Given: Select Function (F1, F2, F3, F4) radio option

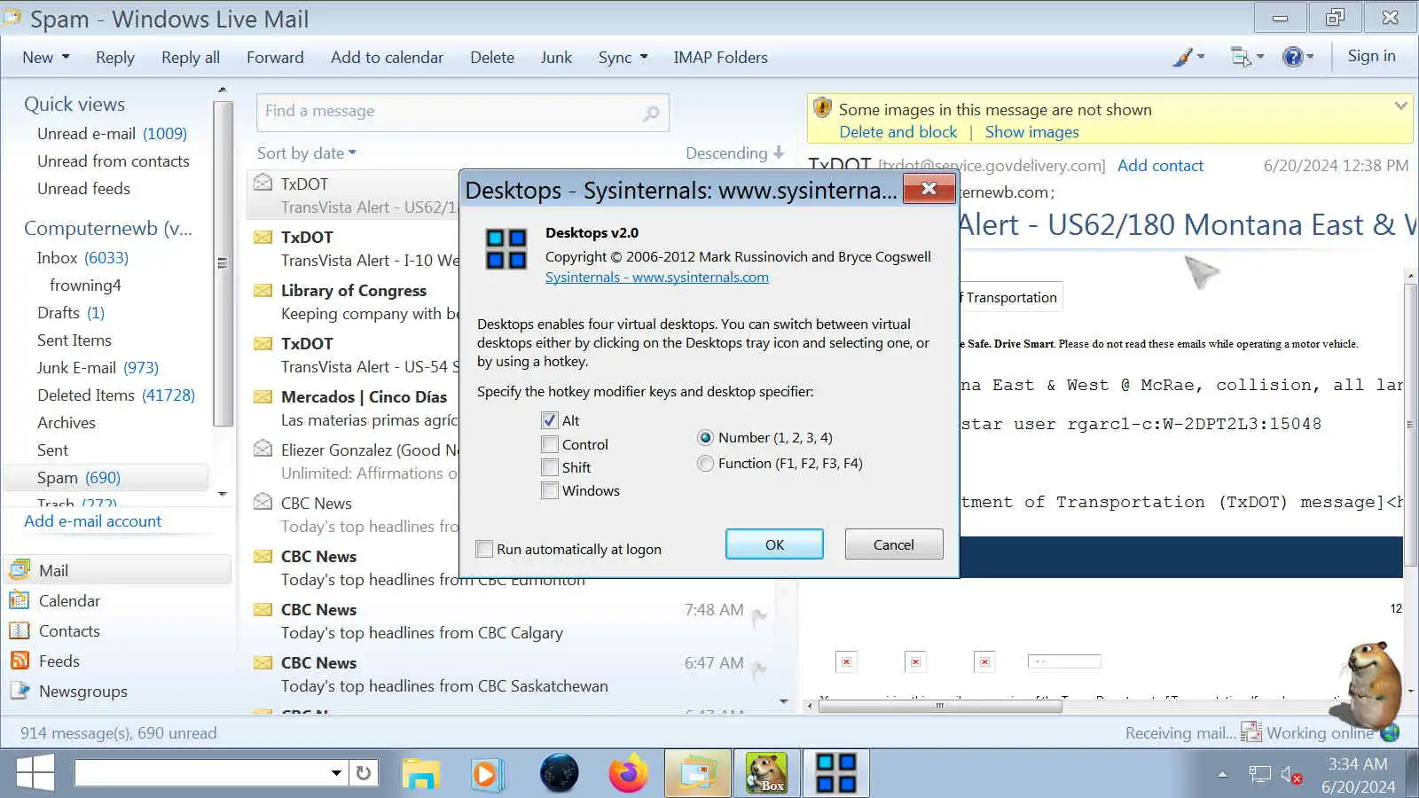Looking at the screenshot, I should tap(705, 463).
